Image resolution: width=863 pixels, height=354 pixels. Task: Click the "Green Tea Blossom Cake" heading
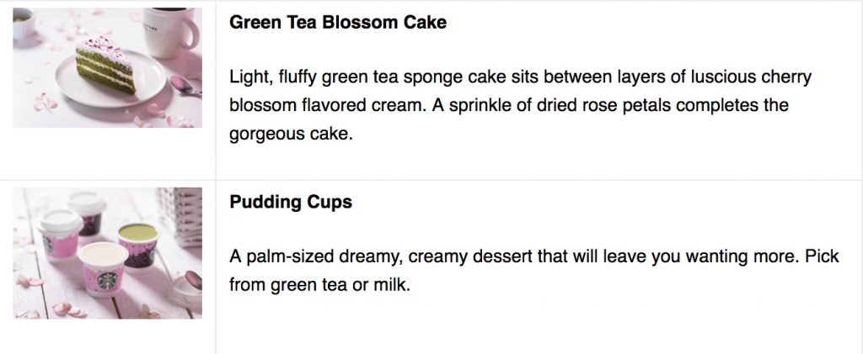(x=337, y=23)
